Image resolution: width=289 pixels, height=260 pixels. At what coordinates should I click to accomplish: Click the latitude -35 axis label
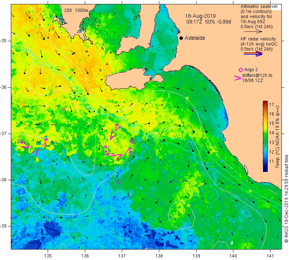4,41
